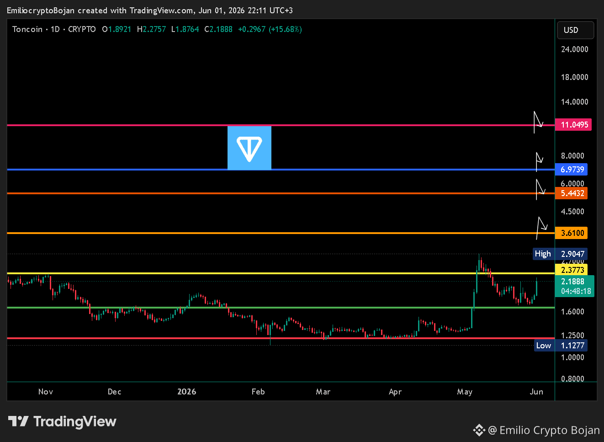Click the Feb label on the time axis

(258, 392)
